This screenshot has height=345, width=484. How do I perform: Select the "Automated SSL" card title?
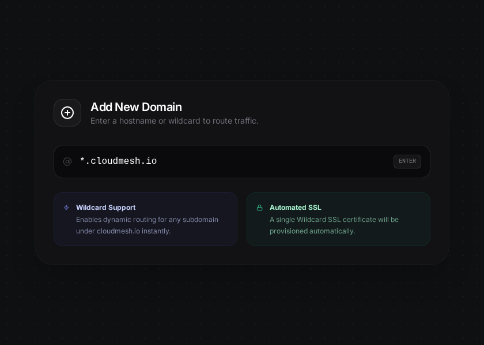(x=296, y=208)
